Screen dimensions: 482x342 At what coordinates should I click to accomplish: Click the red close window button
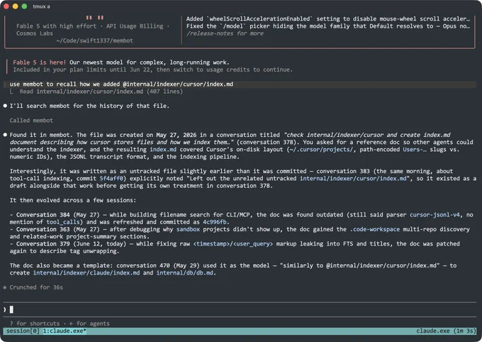pyautogui.click(x=6, y=6)
